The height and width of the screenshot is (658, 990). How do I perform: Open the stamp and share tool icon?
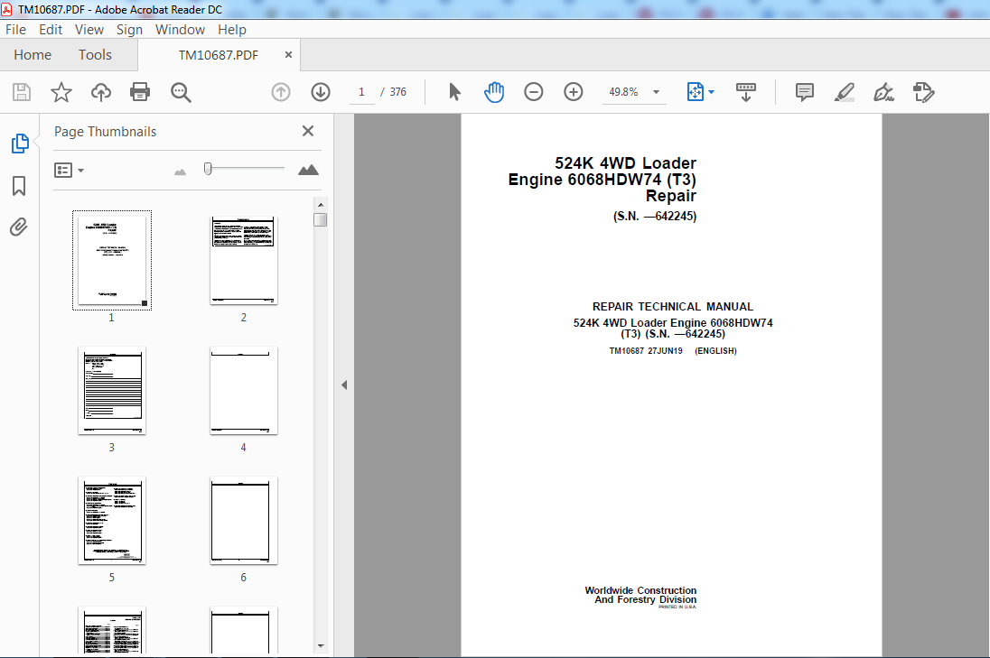click(923, 92)
